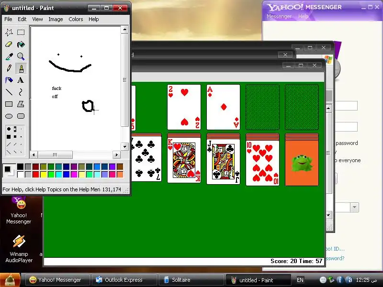
Task: Click the Start button on taskbar
Action: 10,280
